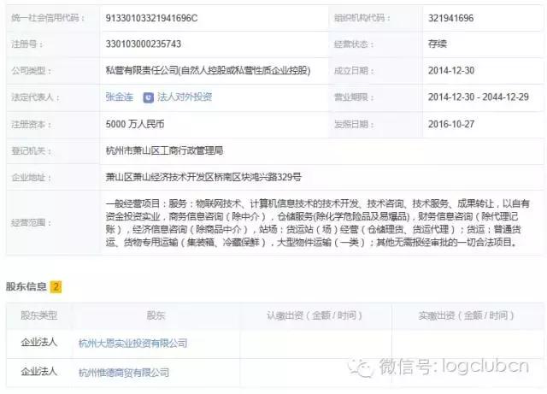Click the 认缴出资 column header

pos(315,315)
